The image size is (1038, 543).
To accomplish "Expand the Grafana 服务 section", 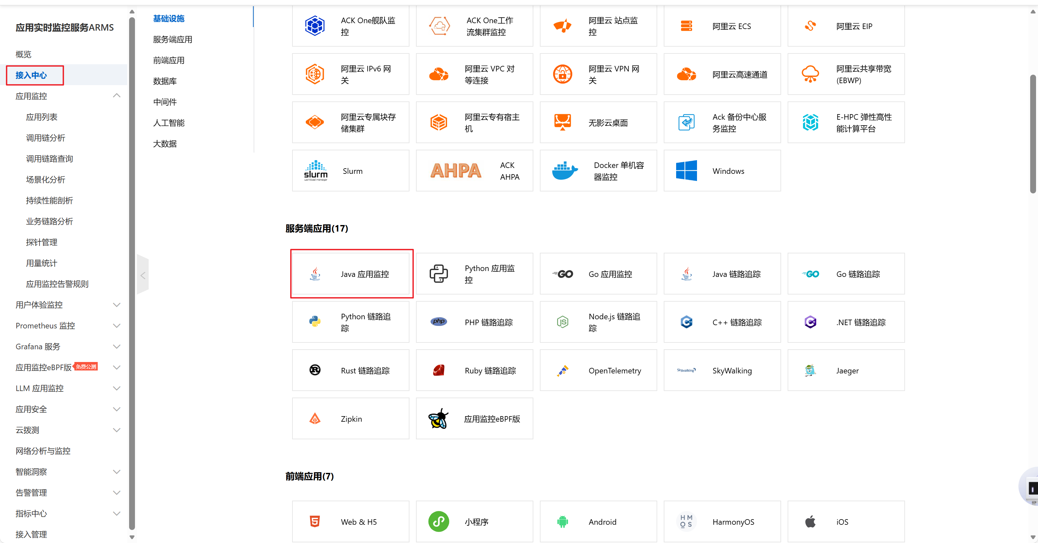I will 116,346.
